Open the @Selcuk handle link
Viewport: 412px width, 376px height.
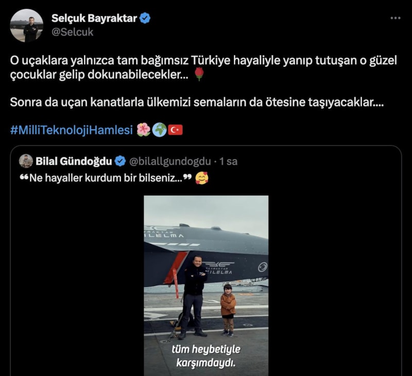coord(72,32)
